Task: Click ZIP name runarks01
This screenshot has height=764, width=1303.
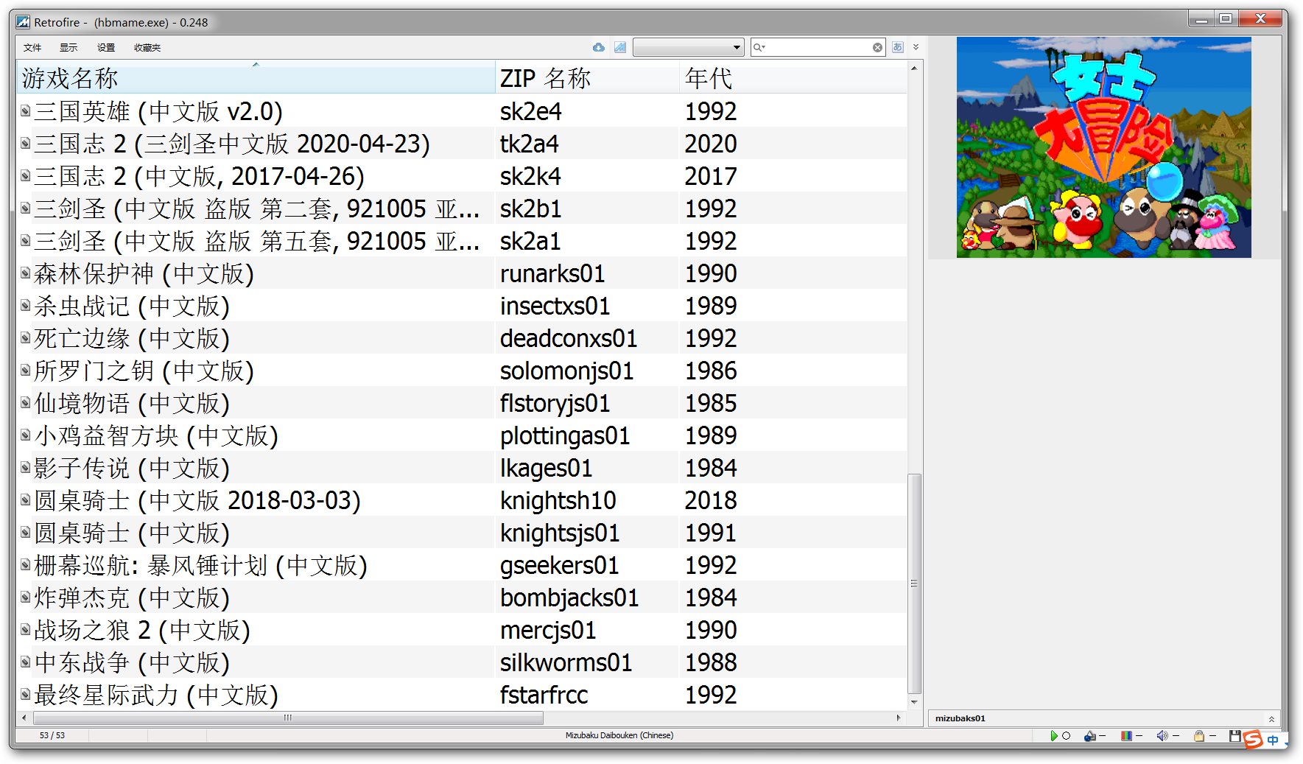Action: coord(552,273)
